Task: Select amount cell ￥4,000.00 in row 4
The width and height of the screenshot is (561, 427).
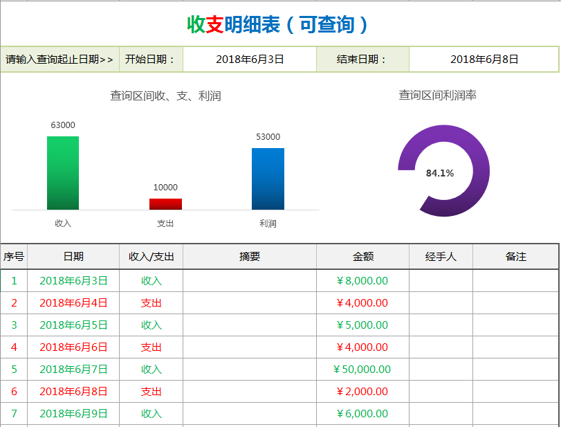Action: (x=362, y=347)
